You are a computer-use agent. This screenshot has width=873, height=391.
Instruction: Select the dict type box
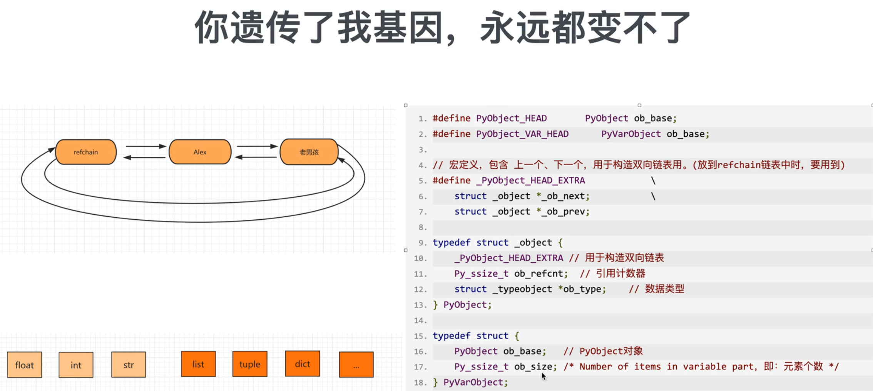tap(303, 364)
